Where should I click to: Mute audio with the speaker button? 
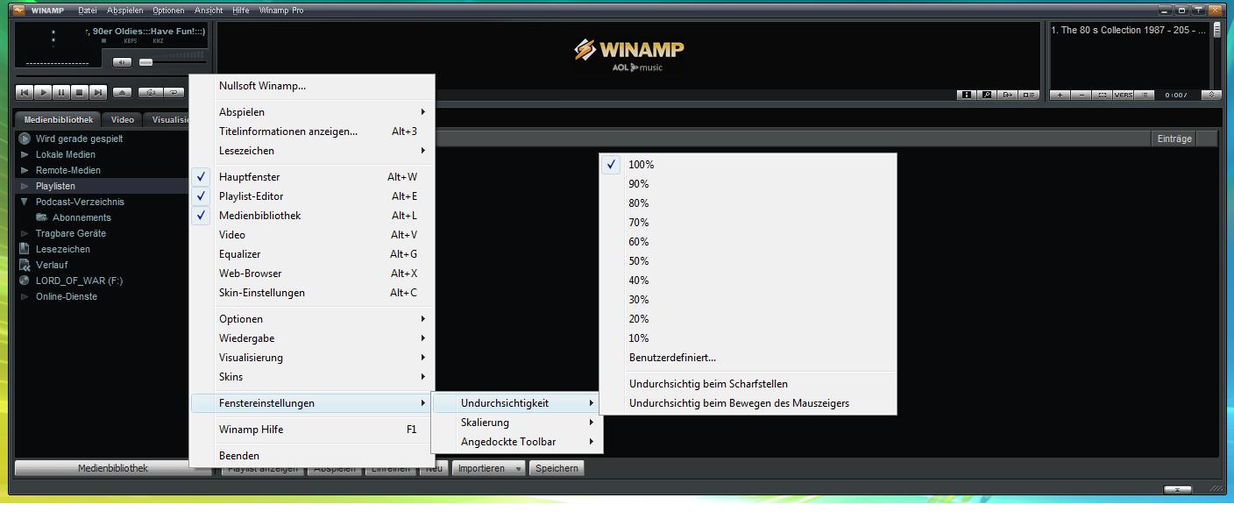[x=123, y=62]
